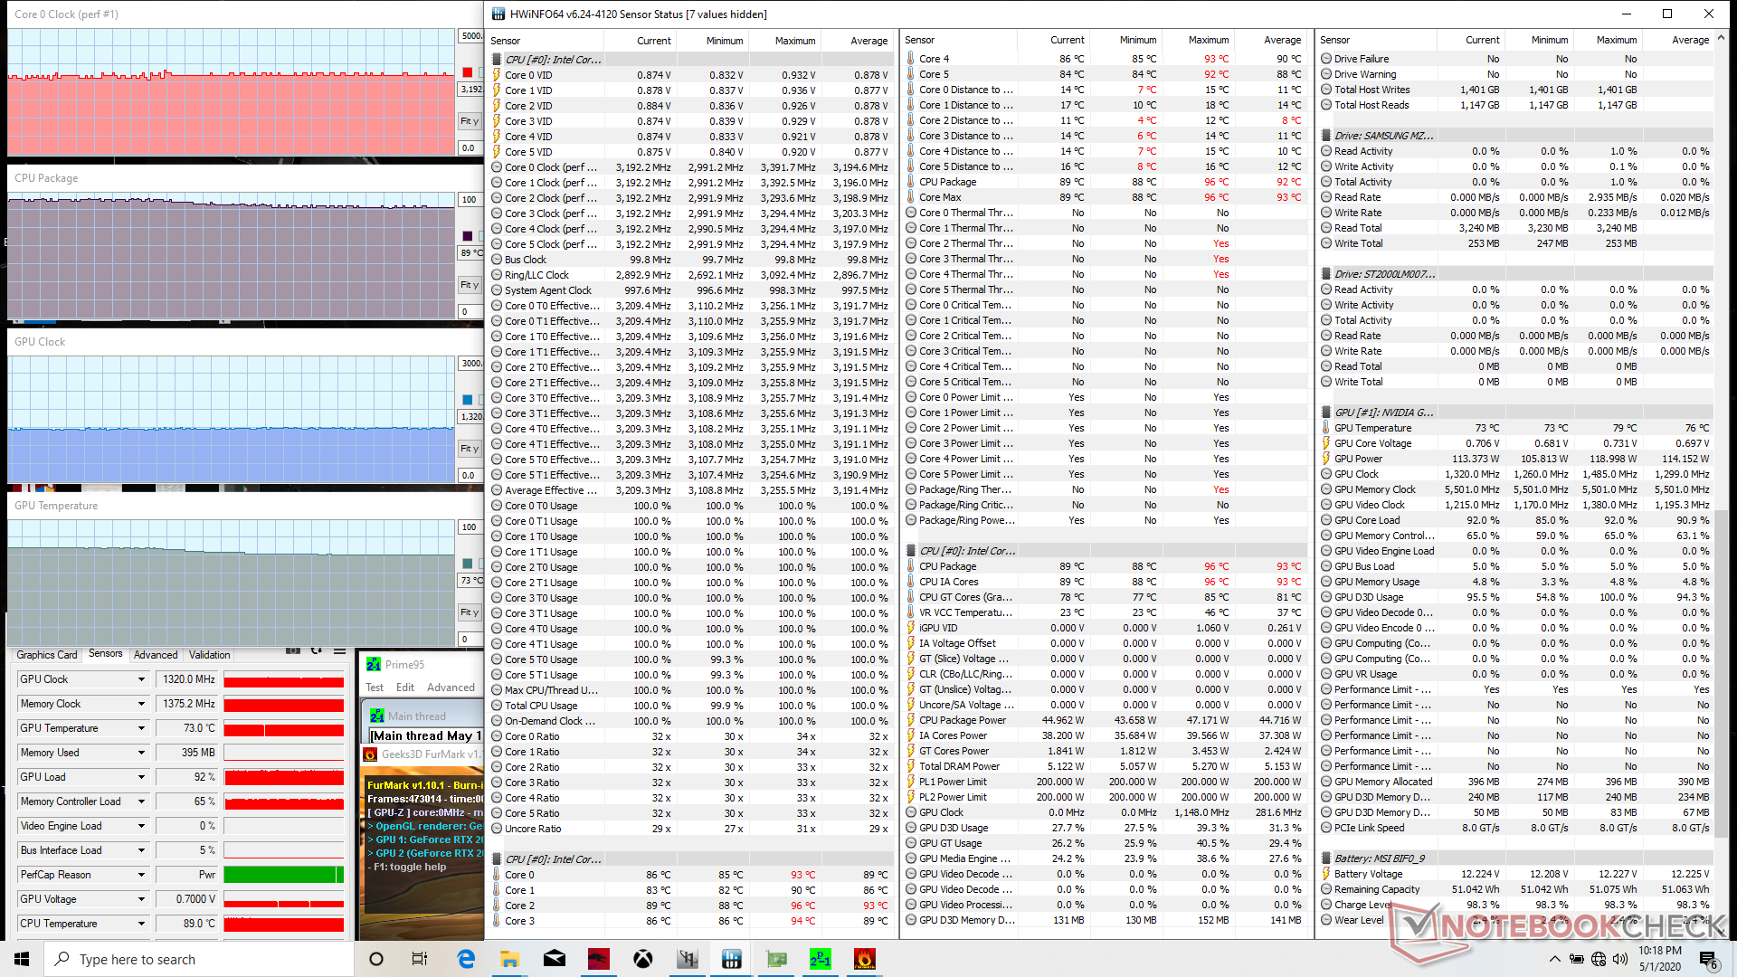Click the clock icon beside Bus Clock row

point(497,260)
